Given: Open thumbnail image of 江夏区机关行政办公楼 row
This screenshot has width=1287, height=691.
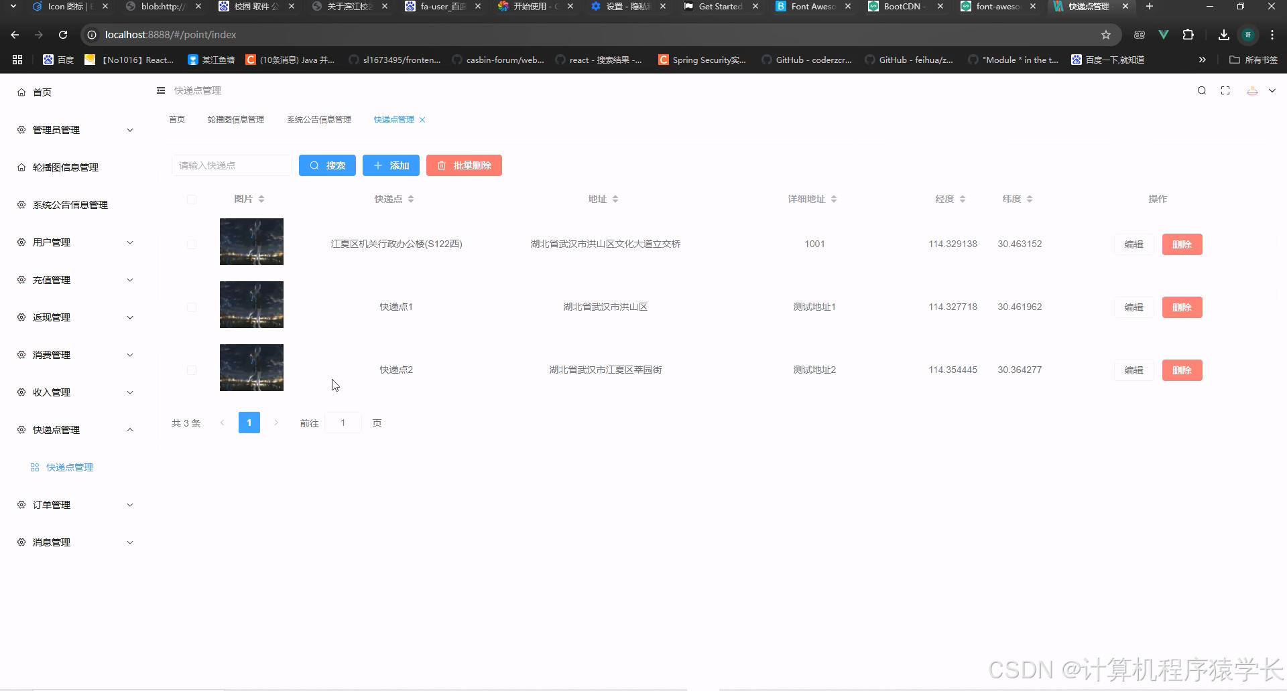Looking at the screenshot, I should 251,242.
